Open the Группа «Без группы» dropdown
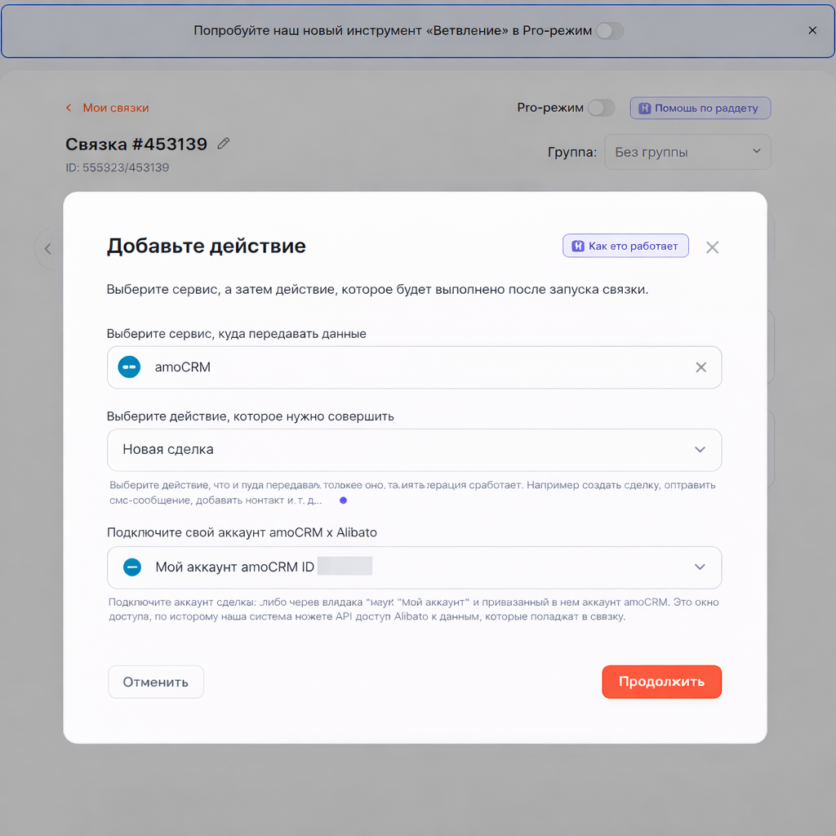The height and width of the screenshot is (836, 836). pos(687,152)
